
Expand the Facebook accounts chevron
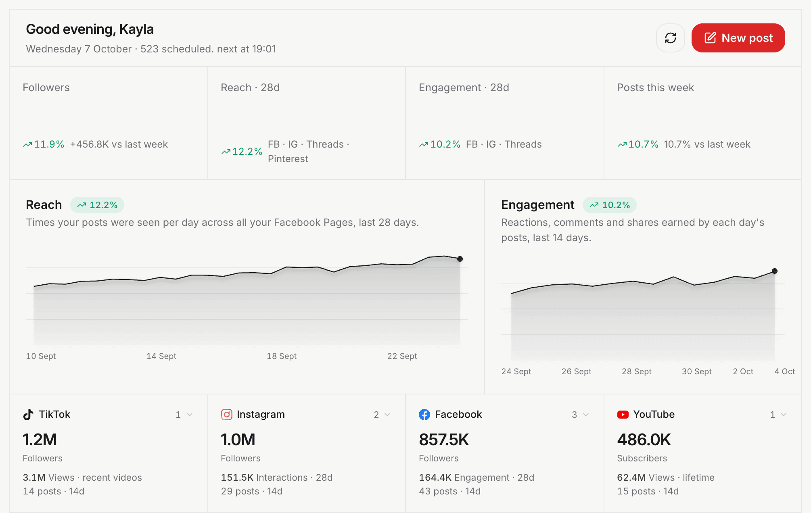(x=586, y=415)
